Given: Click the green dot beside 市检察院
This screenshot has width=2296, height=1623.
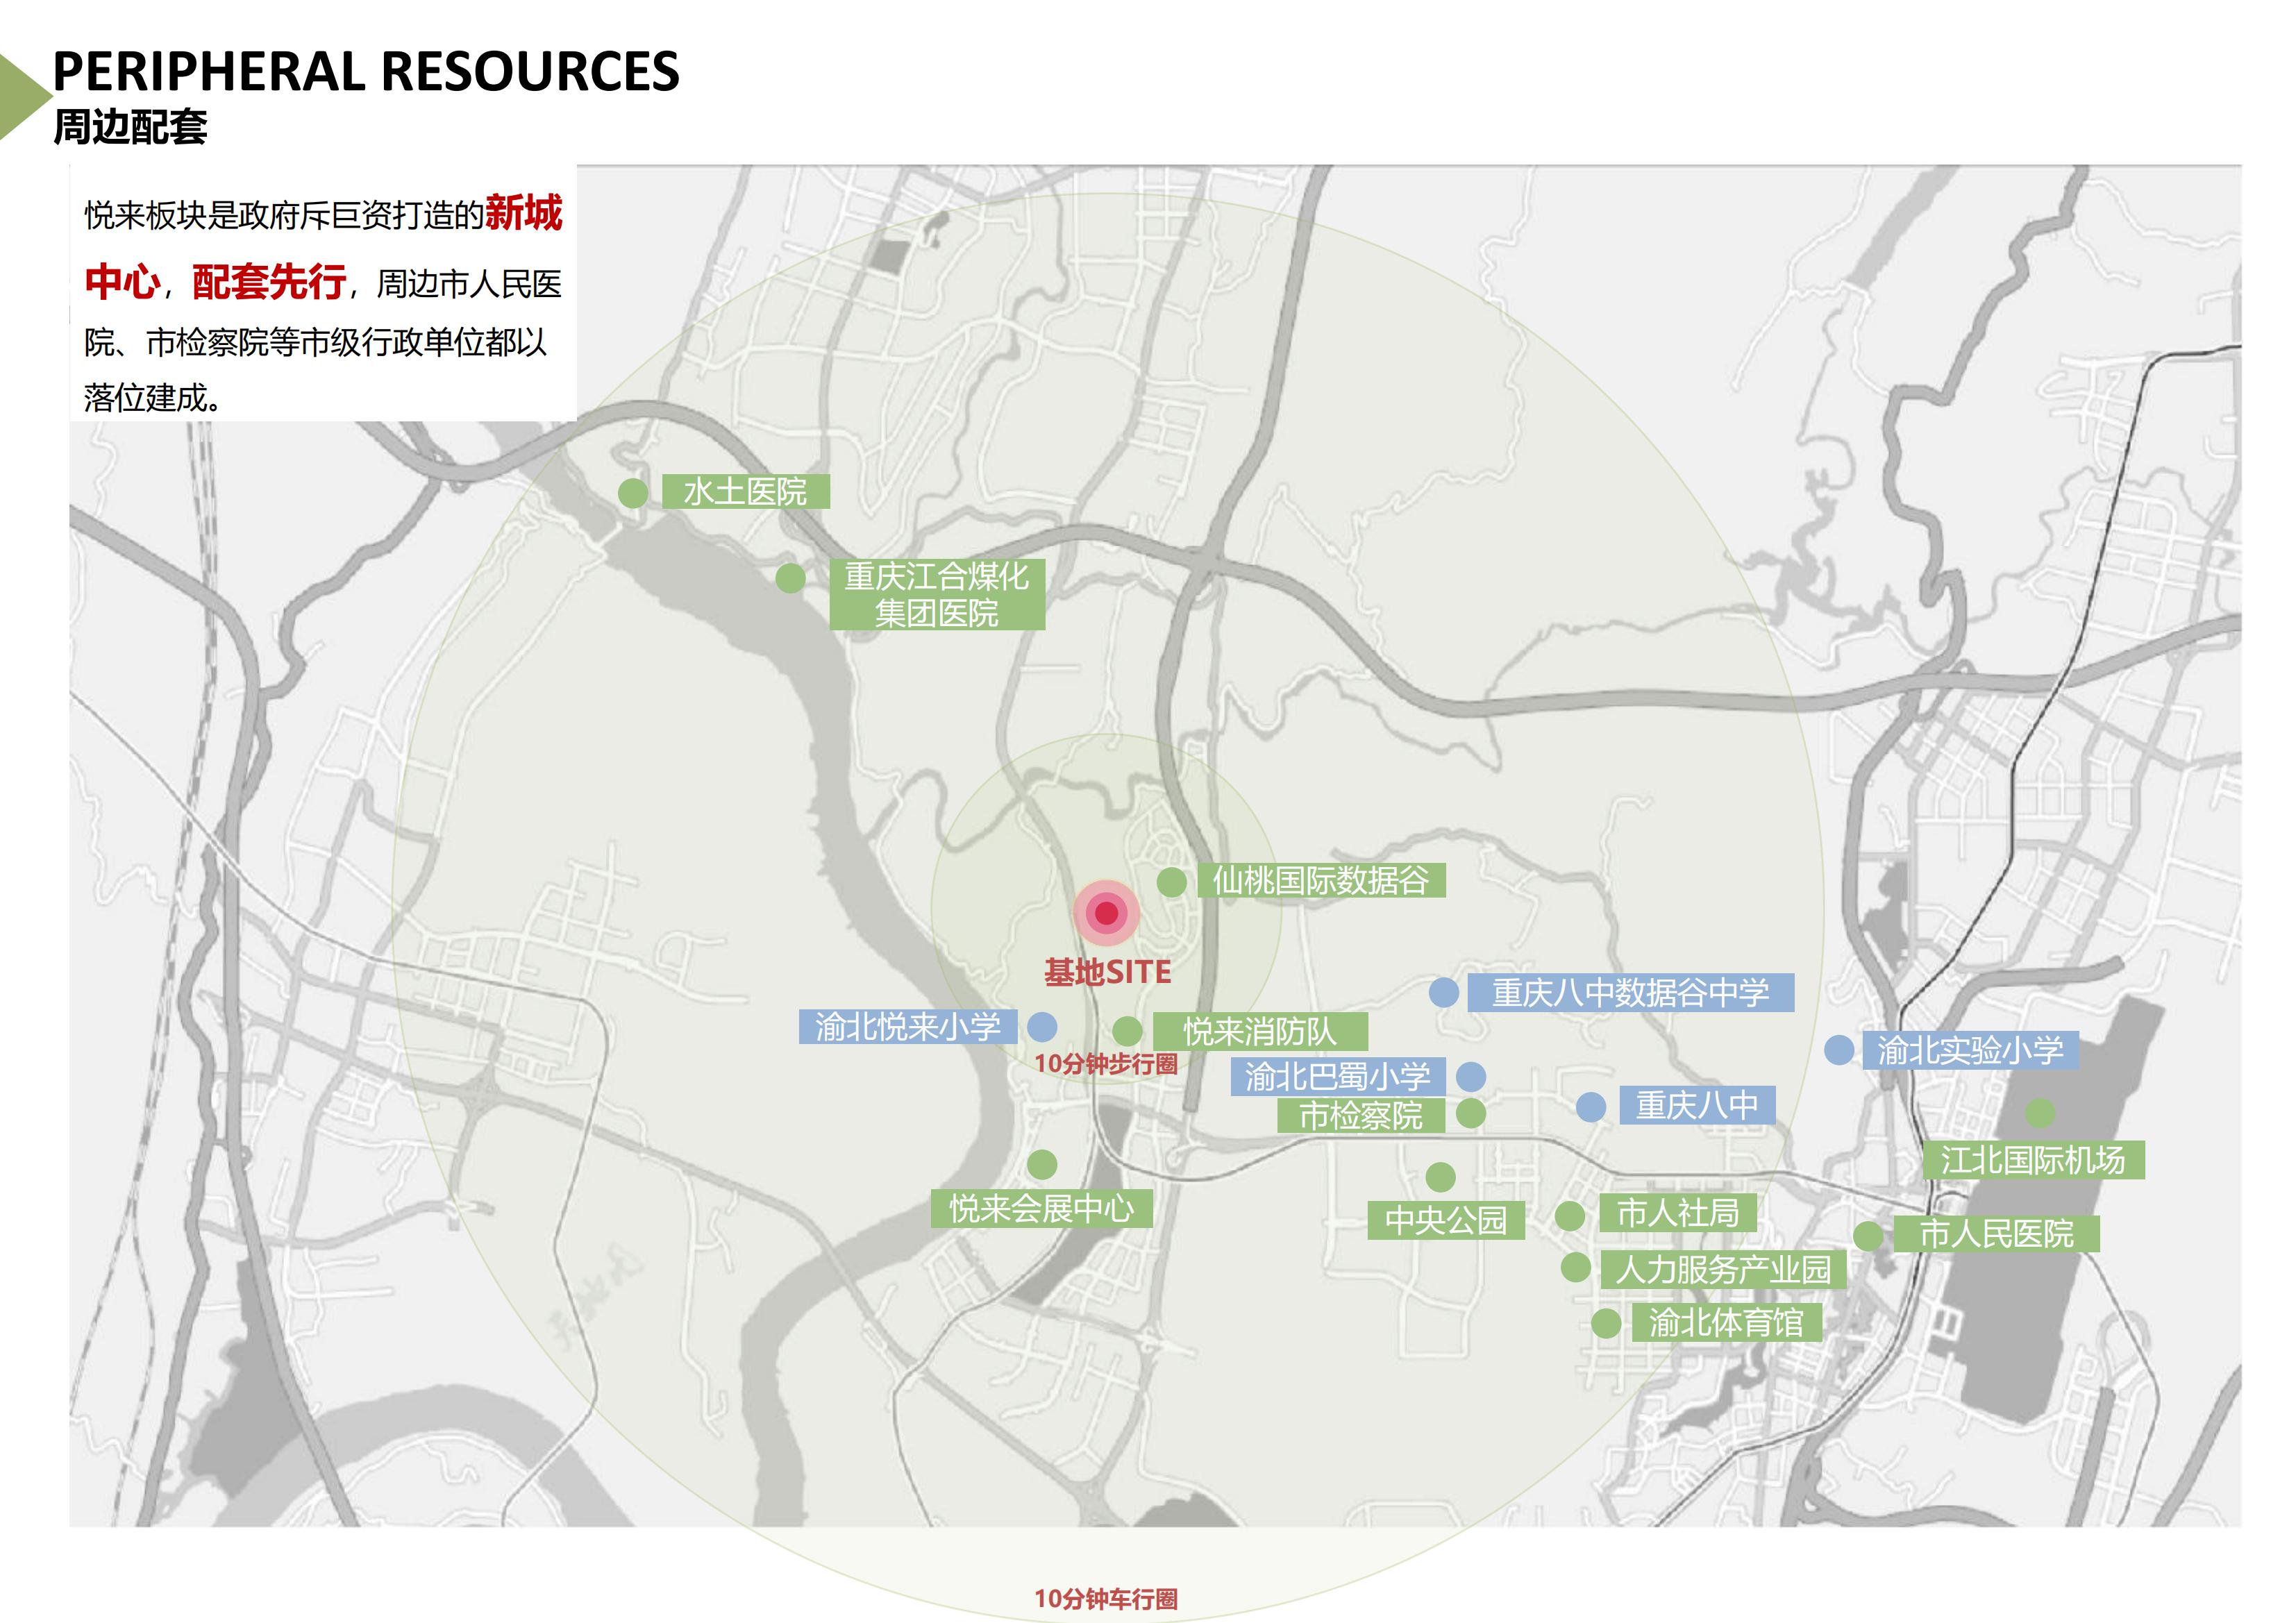Looking at the screenshot, I should click(1470, 1113).
